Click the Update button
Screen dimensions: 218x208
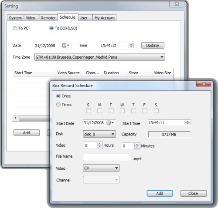(153, 45)
